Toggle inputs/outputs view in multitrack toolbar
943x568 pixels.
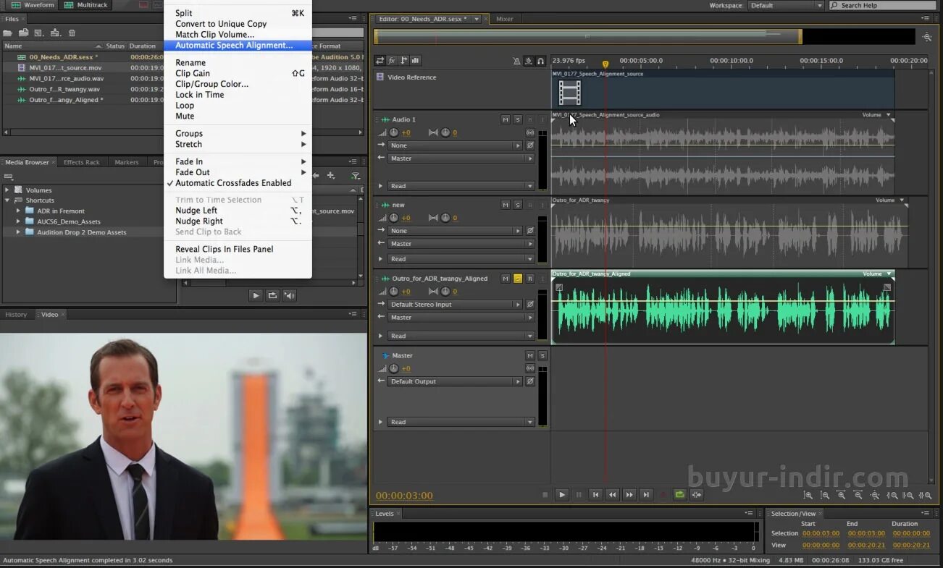(x=380, y=61)
